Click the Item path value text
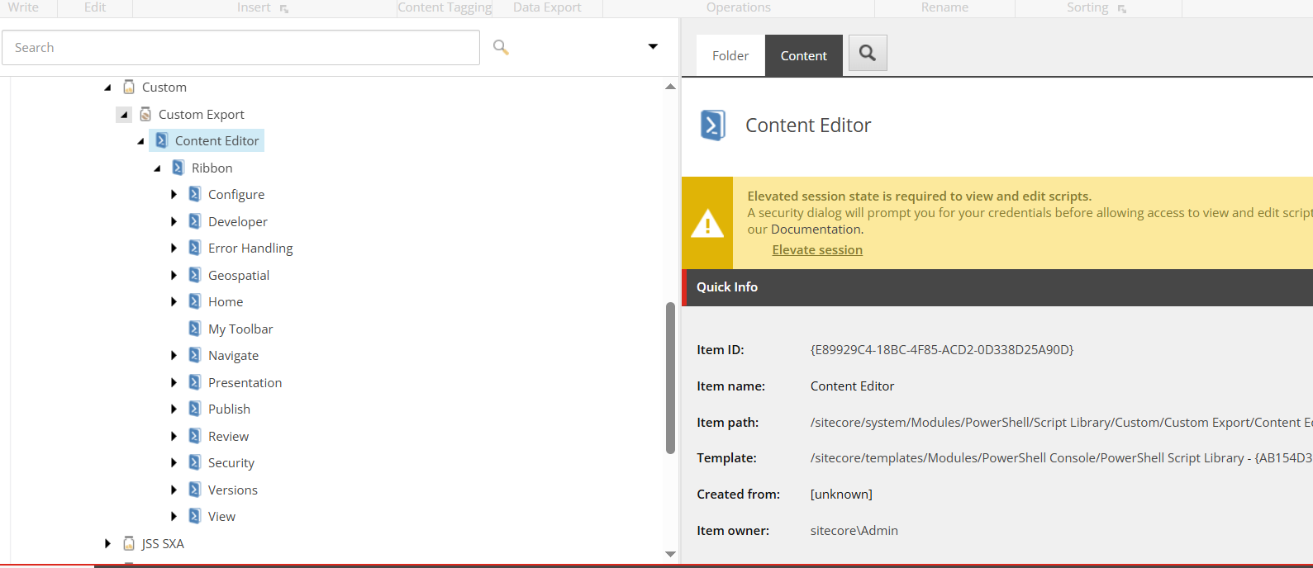The image size is (1313, 568). pyautogui.click(x=1062, y=423)
